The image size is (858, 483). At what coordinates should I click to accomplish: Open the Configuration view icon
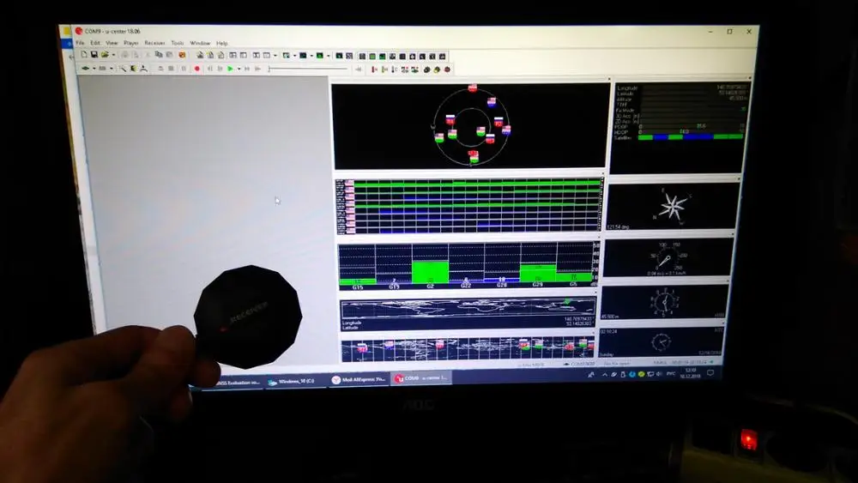[244, 55]
